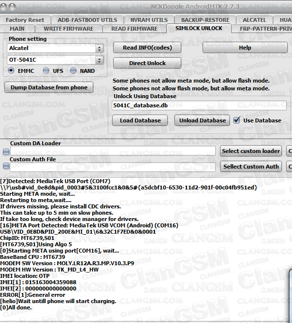This screenshot has height=323, width=292.
Task: Click the IMEI location: OTP log line
Action: 25,276
